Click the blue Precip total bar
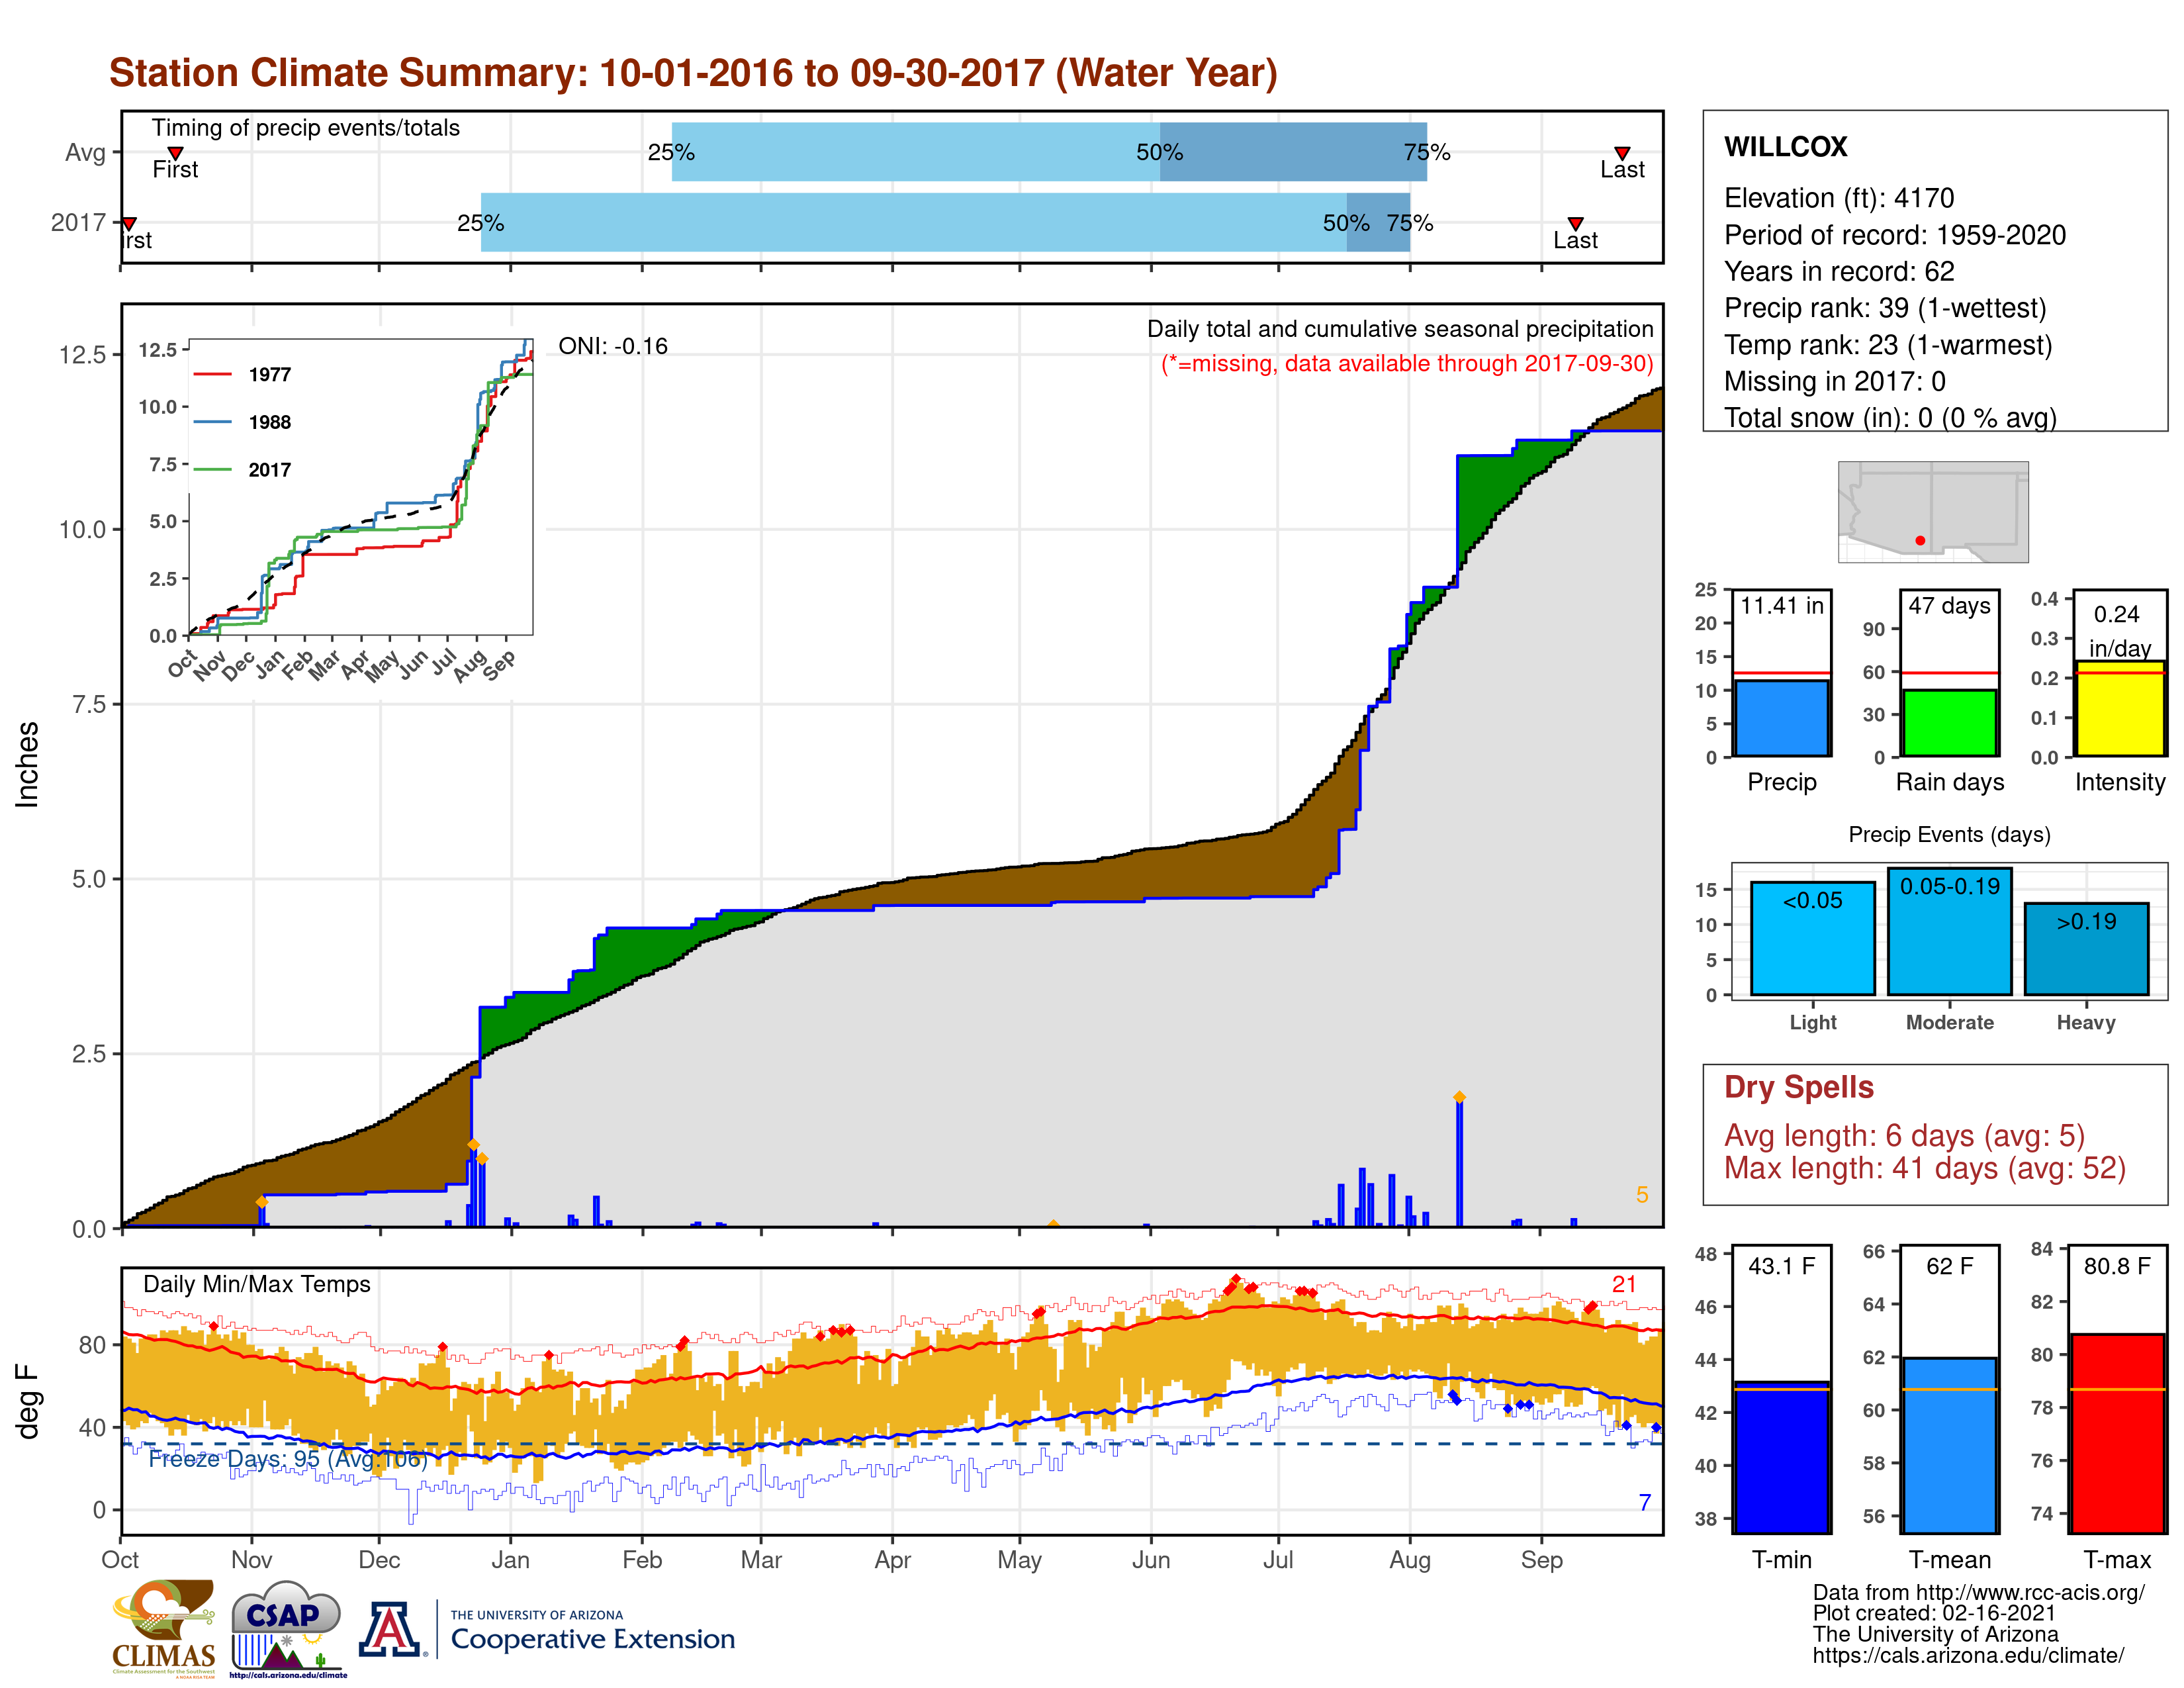The height and width of the screenshot is (1688, 2184). 1781,718
